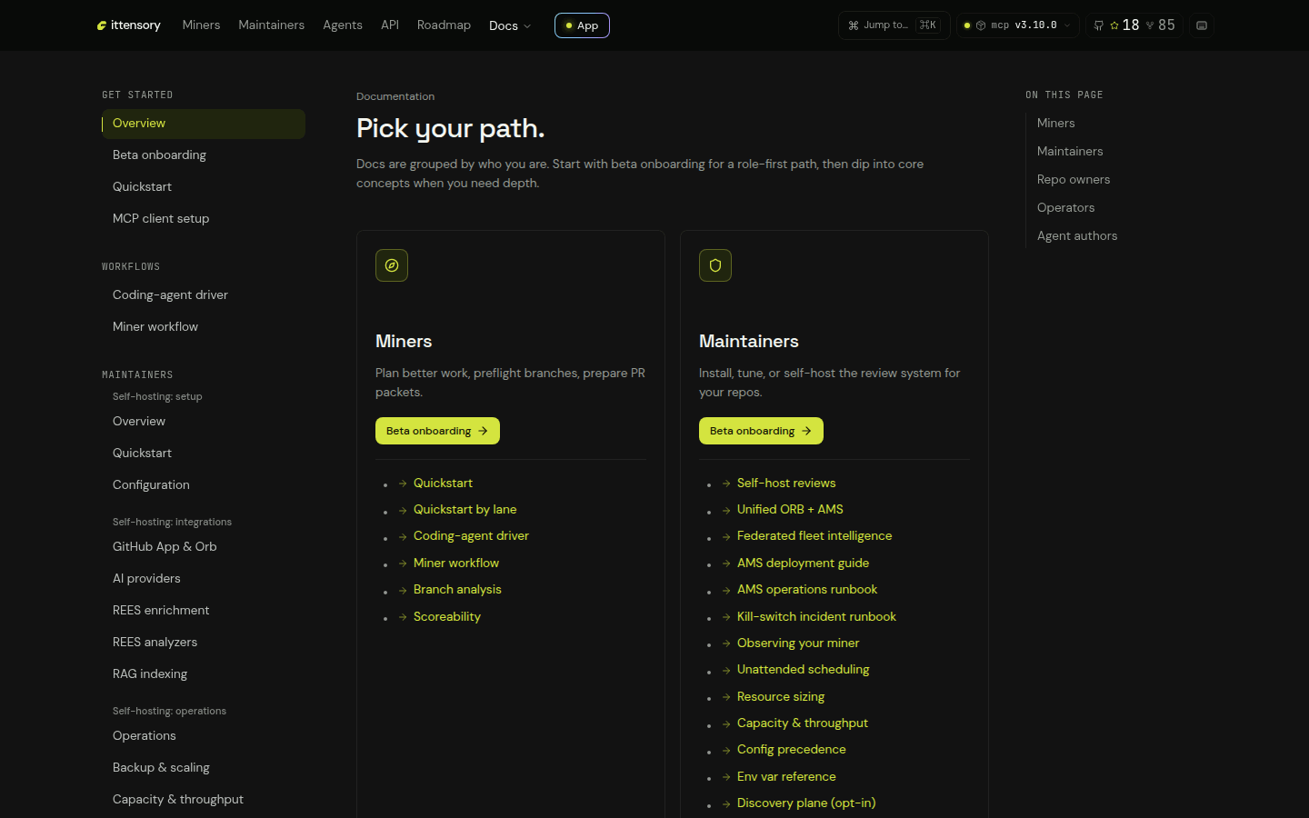Select Overview under Get Started sidebar
Image resolution: width=1309 pixels, height=818 pixels.
[203, 124]
